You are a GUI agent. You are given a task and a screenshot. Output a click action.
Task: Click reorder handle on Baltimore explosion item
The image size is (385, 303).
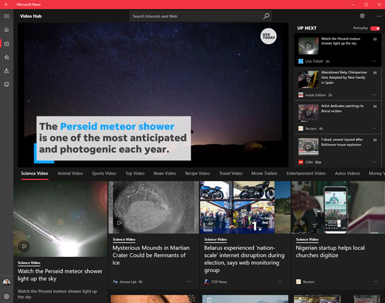[375, 140]
